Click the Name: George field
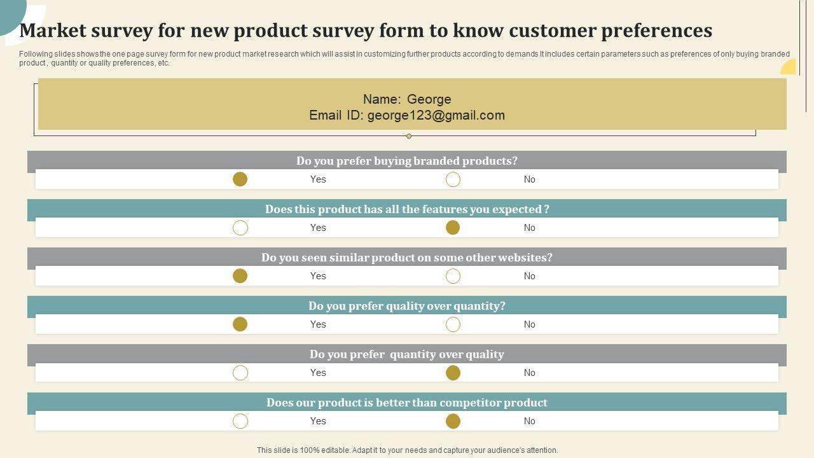This screenshot has height=458, width=814. 407,99
